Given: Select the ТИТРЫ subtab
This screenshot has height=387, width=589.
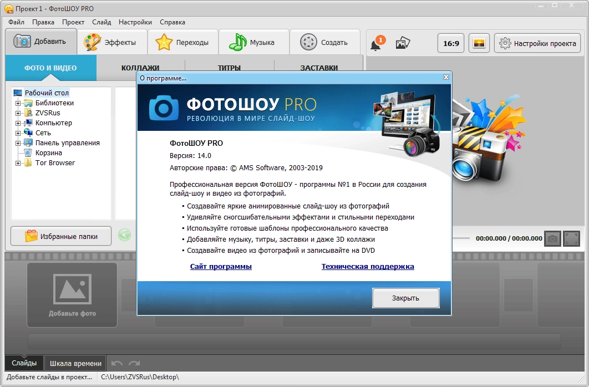Looking at the screenshot, I should 229,68.
